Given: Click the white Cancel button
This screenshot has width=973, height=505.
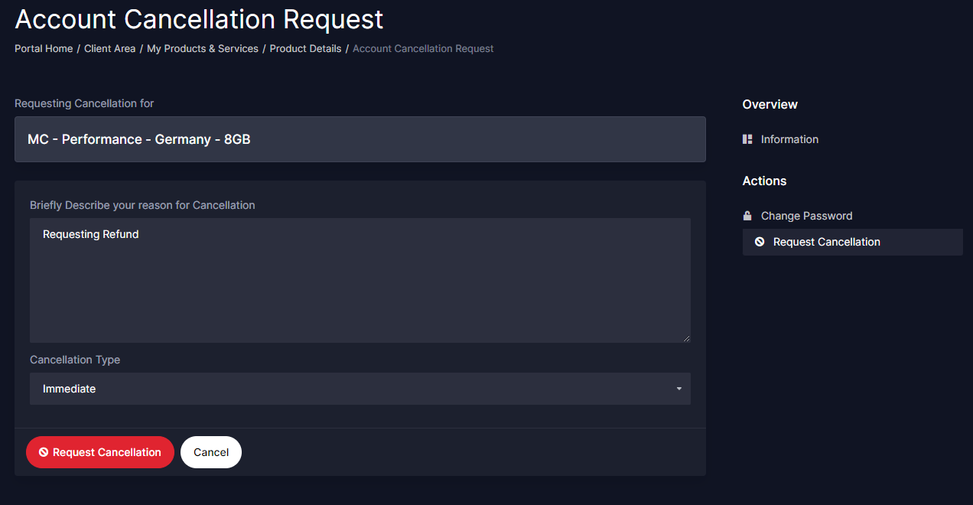Looking at the screenshot, I should pyautogui.click(x=211, y=452).
